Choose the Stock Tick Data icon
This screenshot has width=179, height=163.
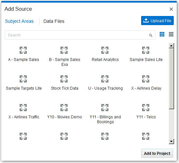(x=64, y=79)
